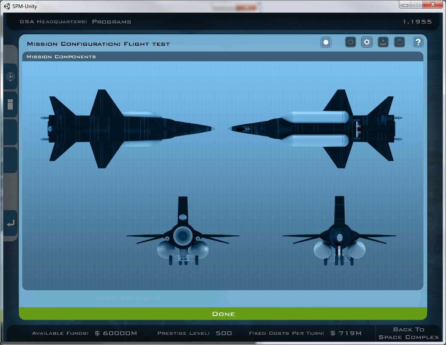Open the gear settings icon in mission toolbar

click(367, 42)
